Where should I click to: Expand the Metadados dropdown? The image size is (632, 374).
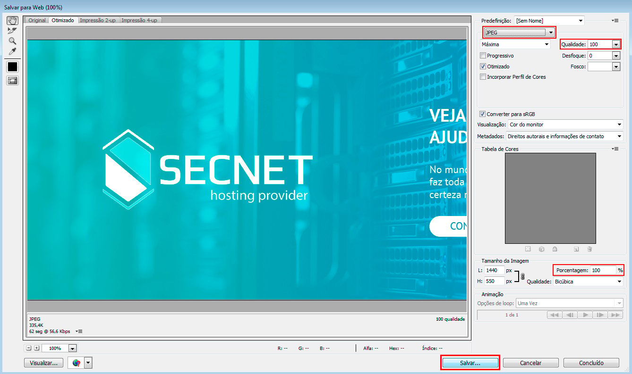pyautogui.click(x=564, y=136)
